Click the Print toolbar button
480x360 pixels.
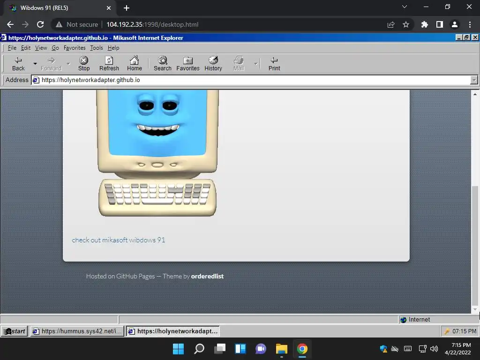coord(274,64)
